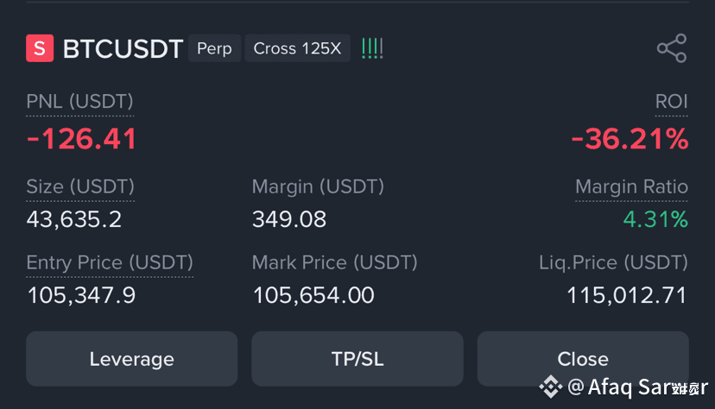The image size is (715, 409).
Task: Tap the ROI label for explanation
Action: (x=671, y=102)
